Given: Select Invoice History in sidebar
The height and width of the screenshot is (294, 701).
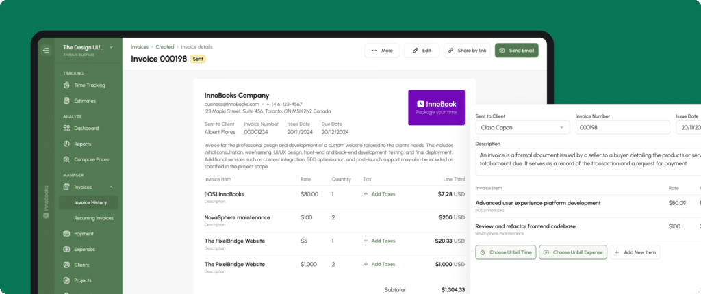Looking at the screenshot, I should [x=88, y=202].
